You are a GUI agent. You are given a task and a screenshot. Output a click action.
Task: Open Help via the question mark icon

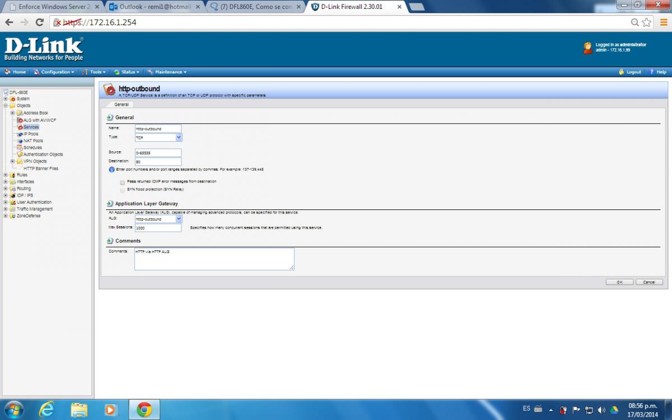pos(652,72)
